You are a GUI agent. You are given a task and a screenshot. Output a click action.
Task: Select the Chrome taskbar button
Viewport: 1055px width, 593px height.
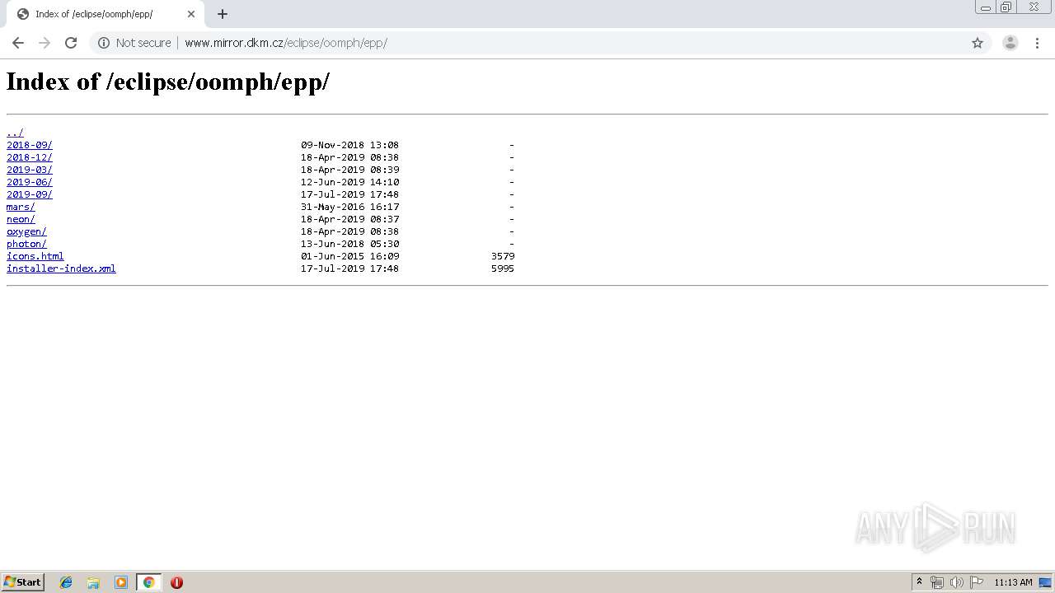pos(148,582)
